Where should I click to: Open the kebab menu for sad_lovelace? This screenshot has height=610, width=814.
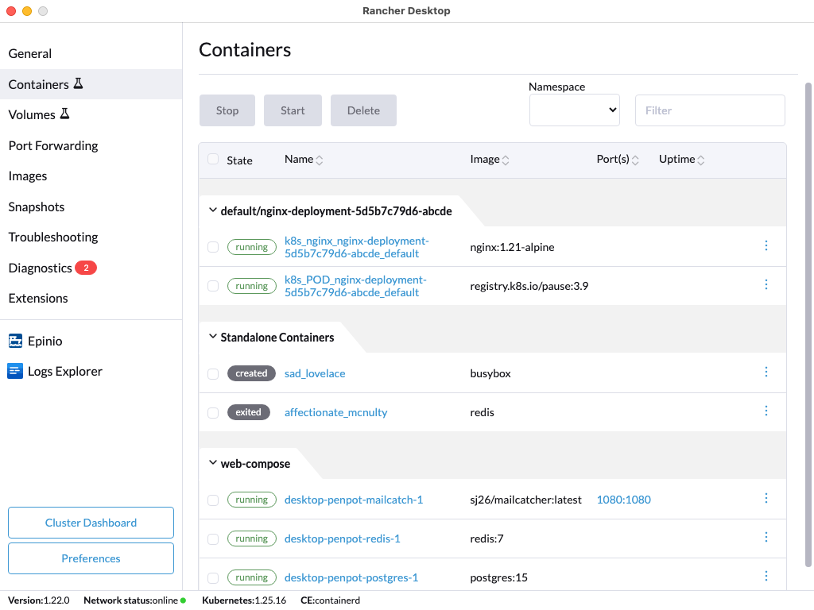tap(766, 371)
